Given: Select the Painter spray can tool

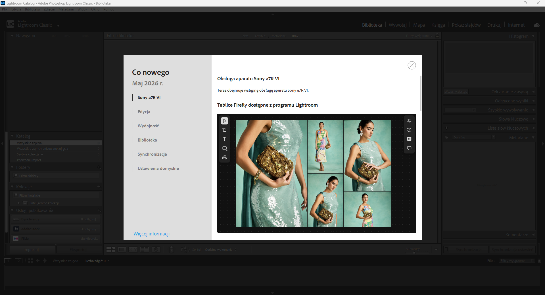Looking at the screenshot, I should point(171,249).
